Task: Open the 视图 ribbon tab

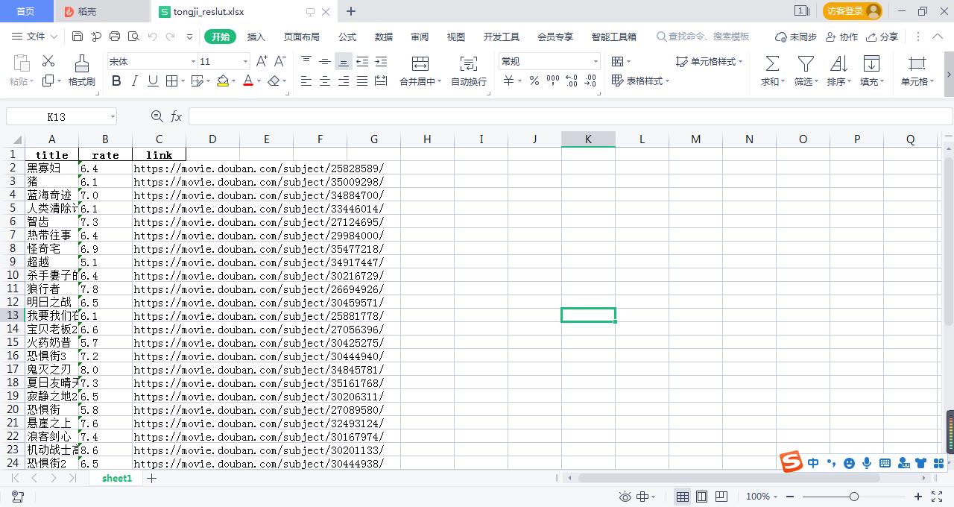Action: (x=456, y=37)
